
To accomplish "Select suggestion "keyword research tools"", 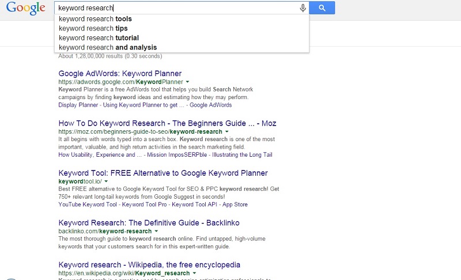I will (182, 19).
